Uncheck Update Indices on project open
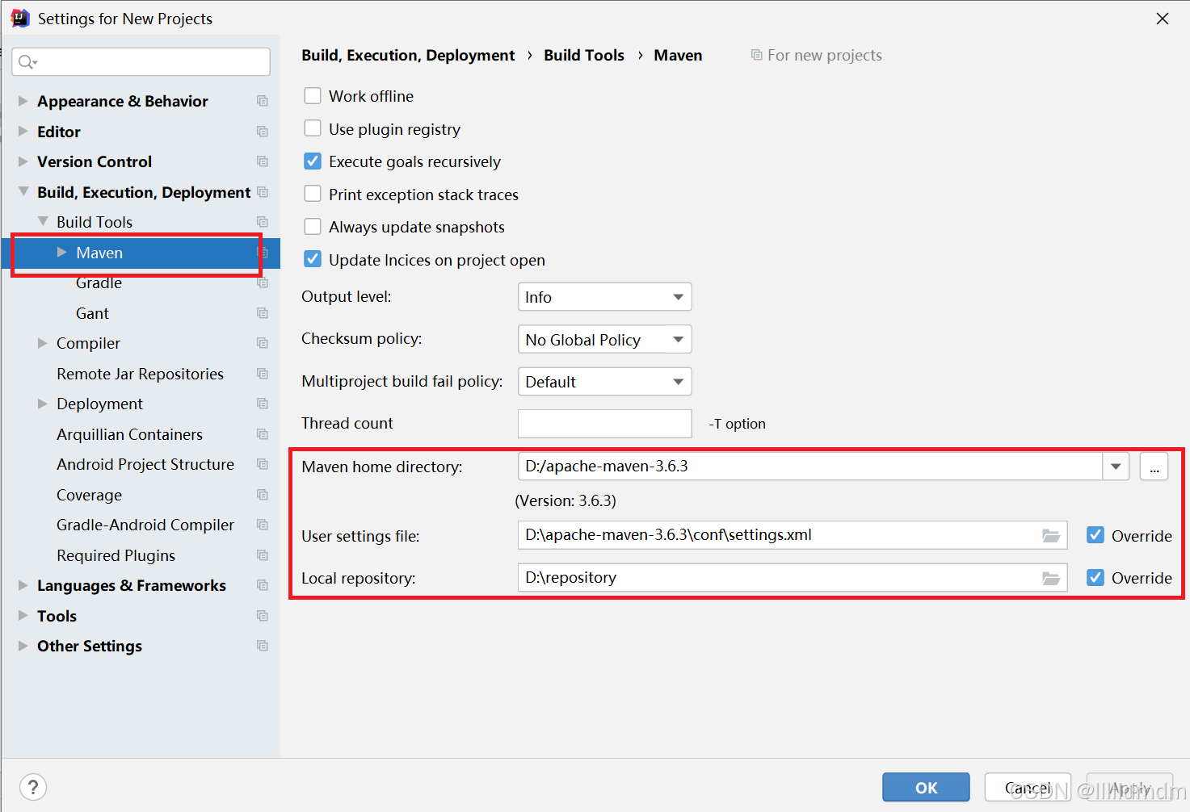 (x=313, y=259)
